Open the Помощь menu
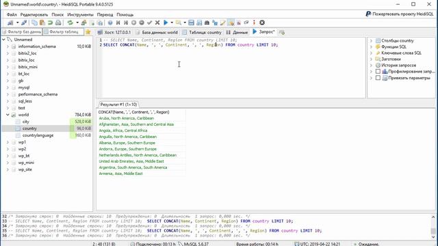 coord(125,14)
